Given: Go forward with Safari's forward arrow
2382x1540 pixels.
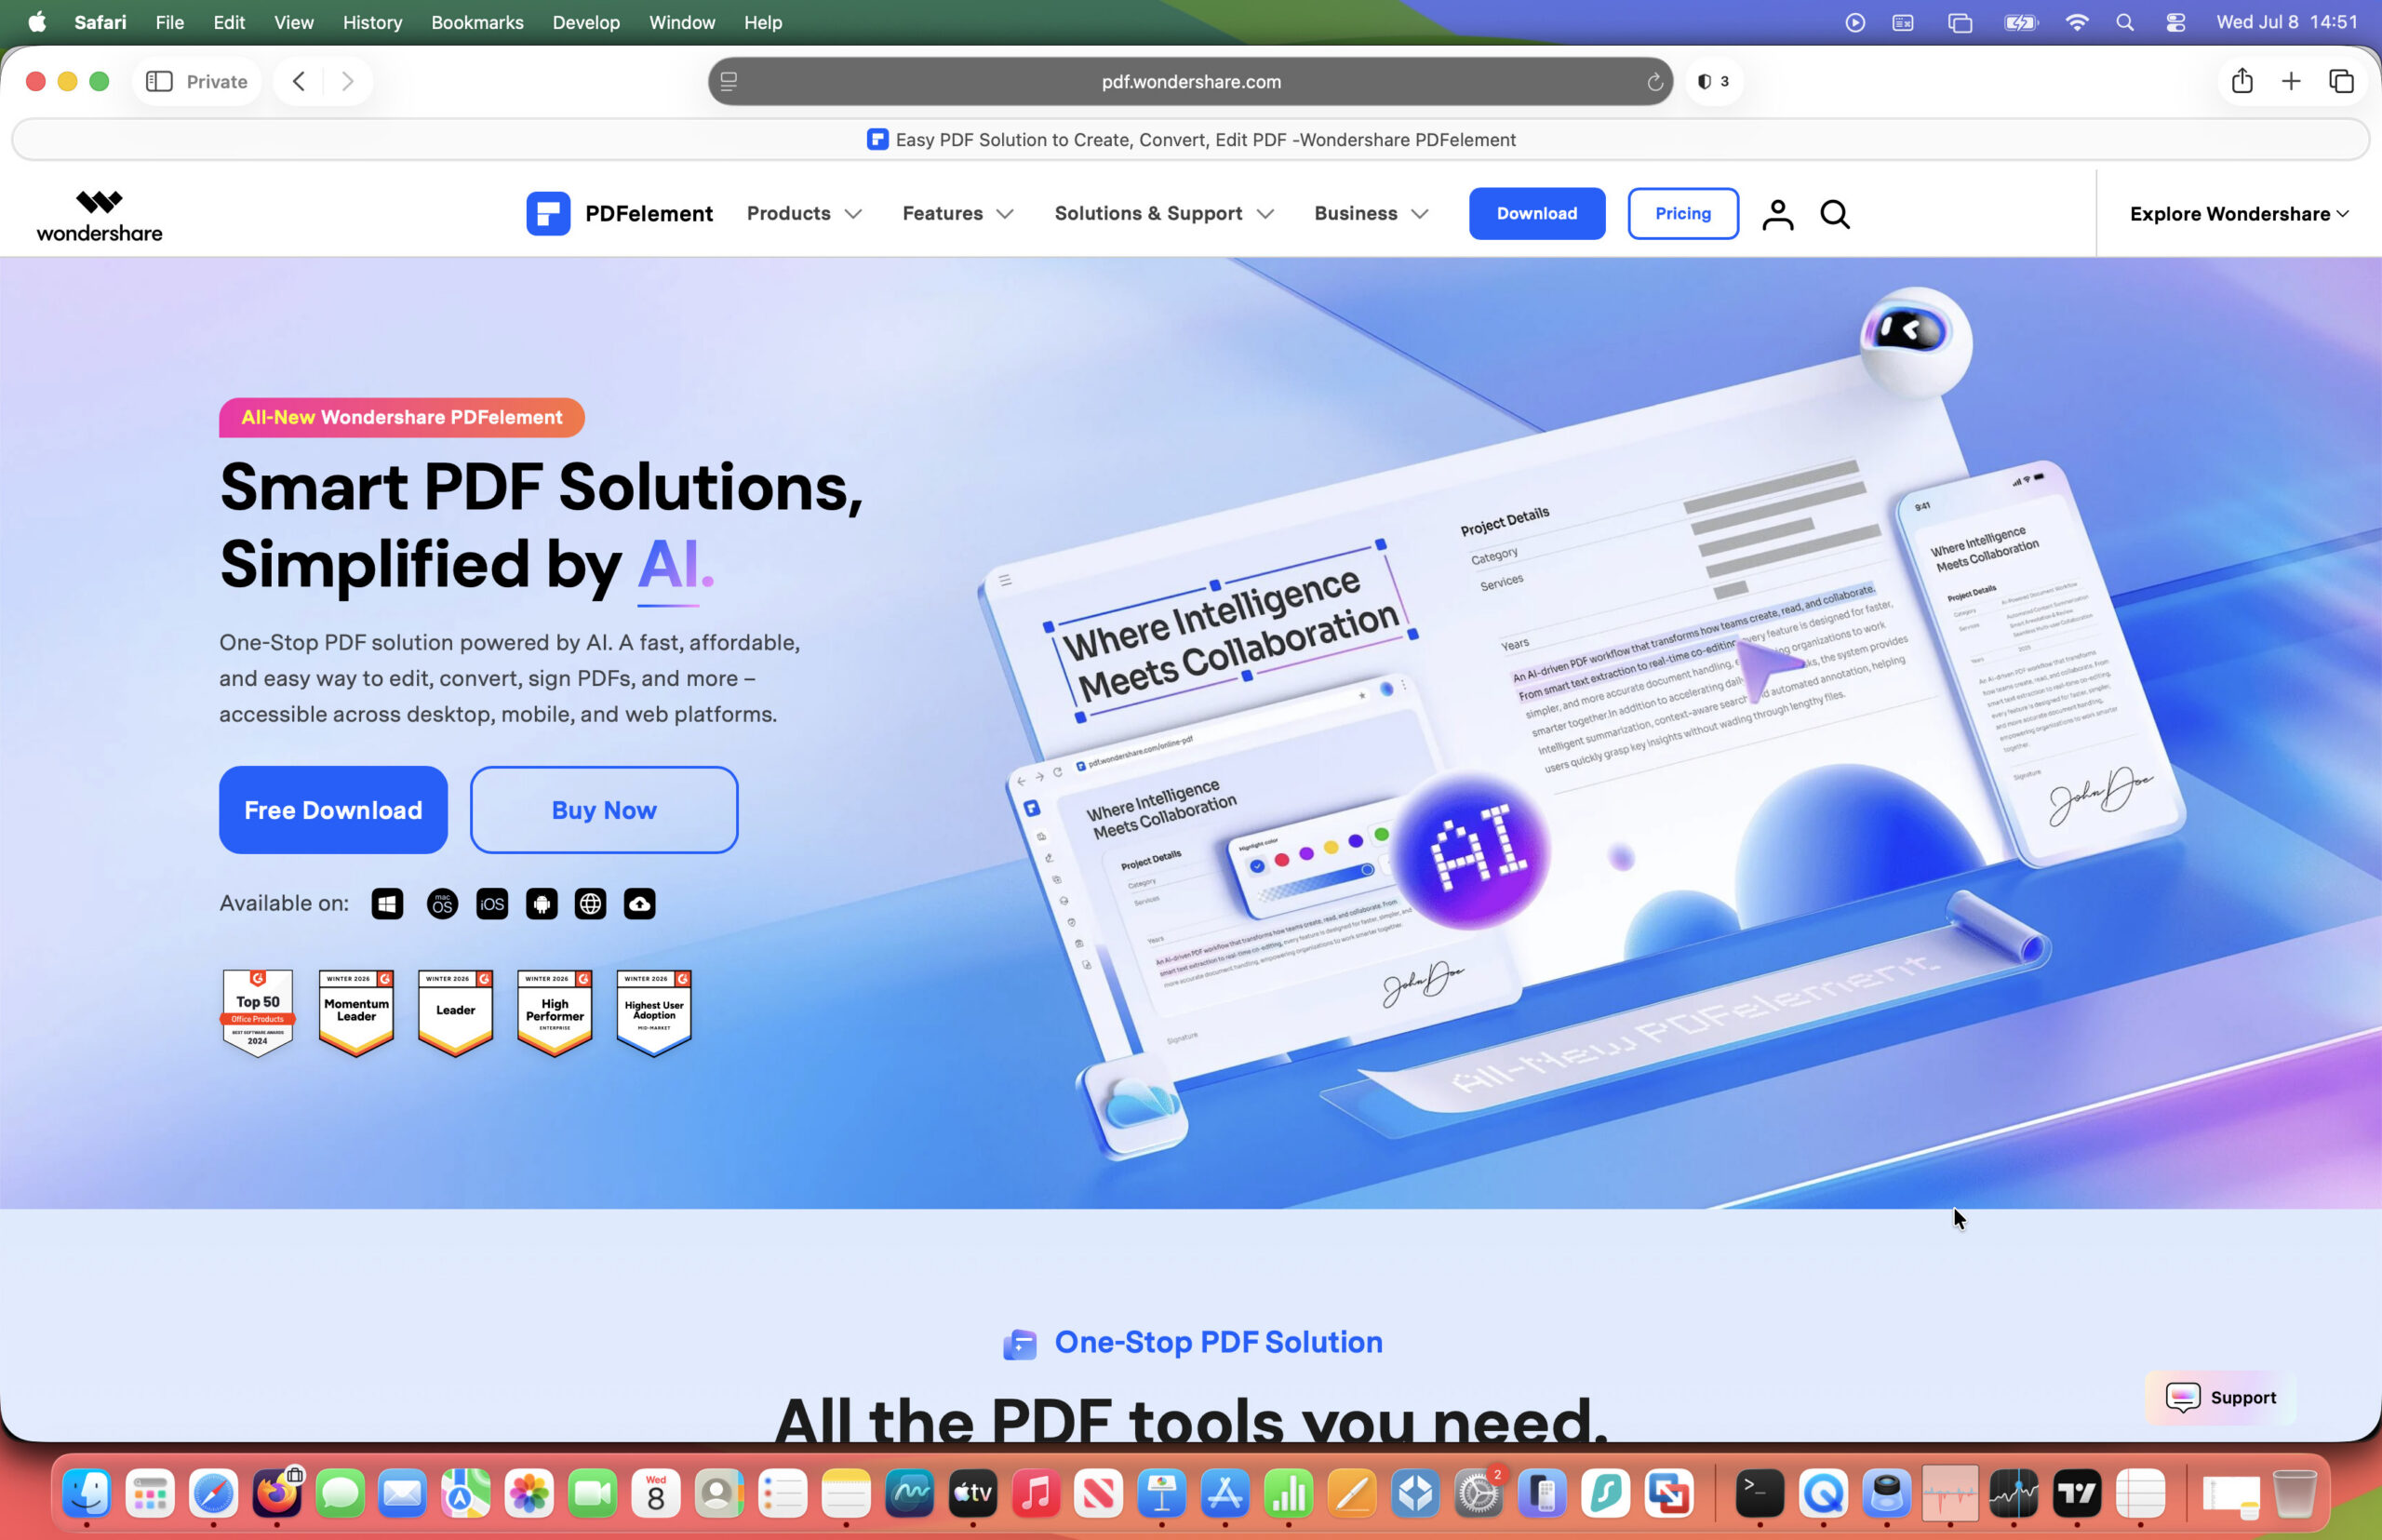Looking at the screenshot, I should coord(347,81).
